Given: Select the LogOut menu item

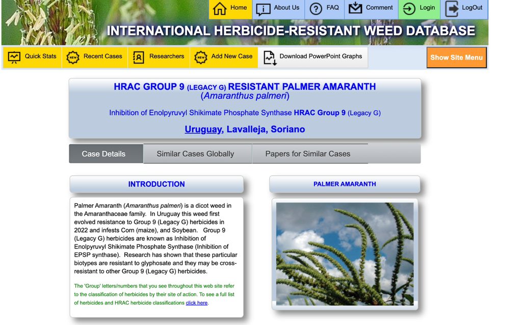Looking at the screenshot, I should coord(464,9).
